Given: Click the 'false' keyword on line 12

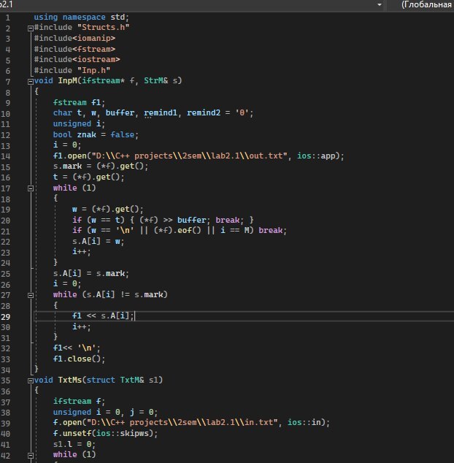Looking at the screenshot, I should 122,134.
